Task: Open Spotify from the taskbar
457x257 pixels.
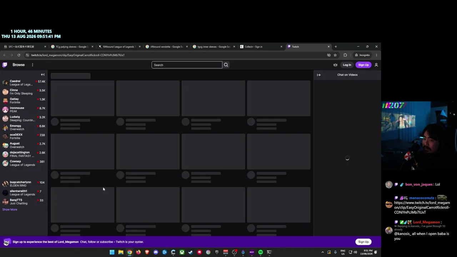Action: (261, 252)
